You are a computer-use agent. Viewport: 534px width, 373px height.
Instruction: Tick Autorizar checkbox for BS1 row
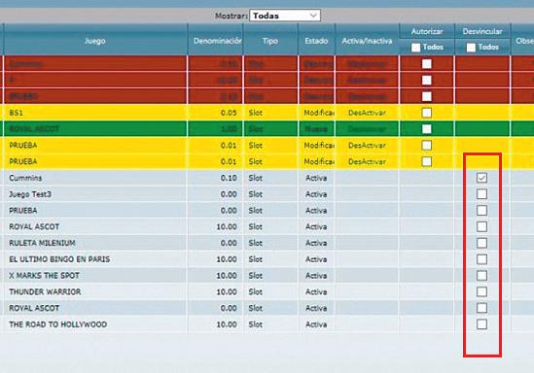point(426,113)
